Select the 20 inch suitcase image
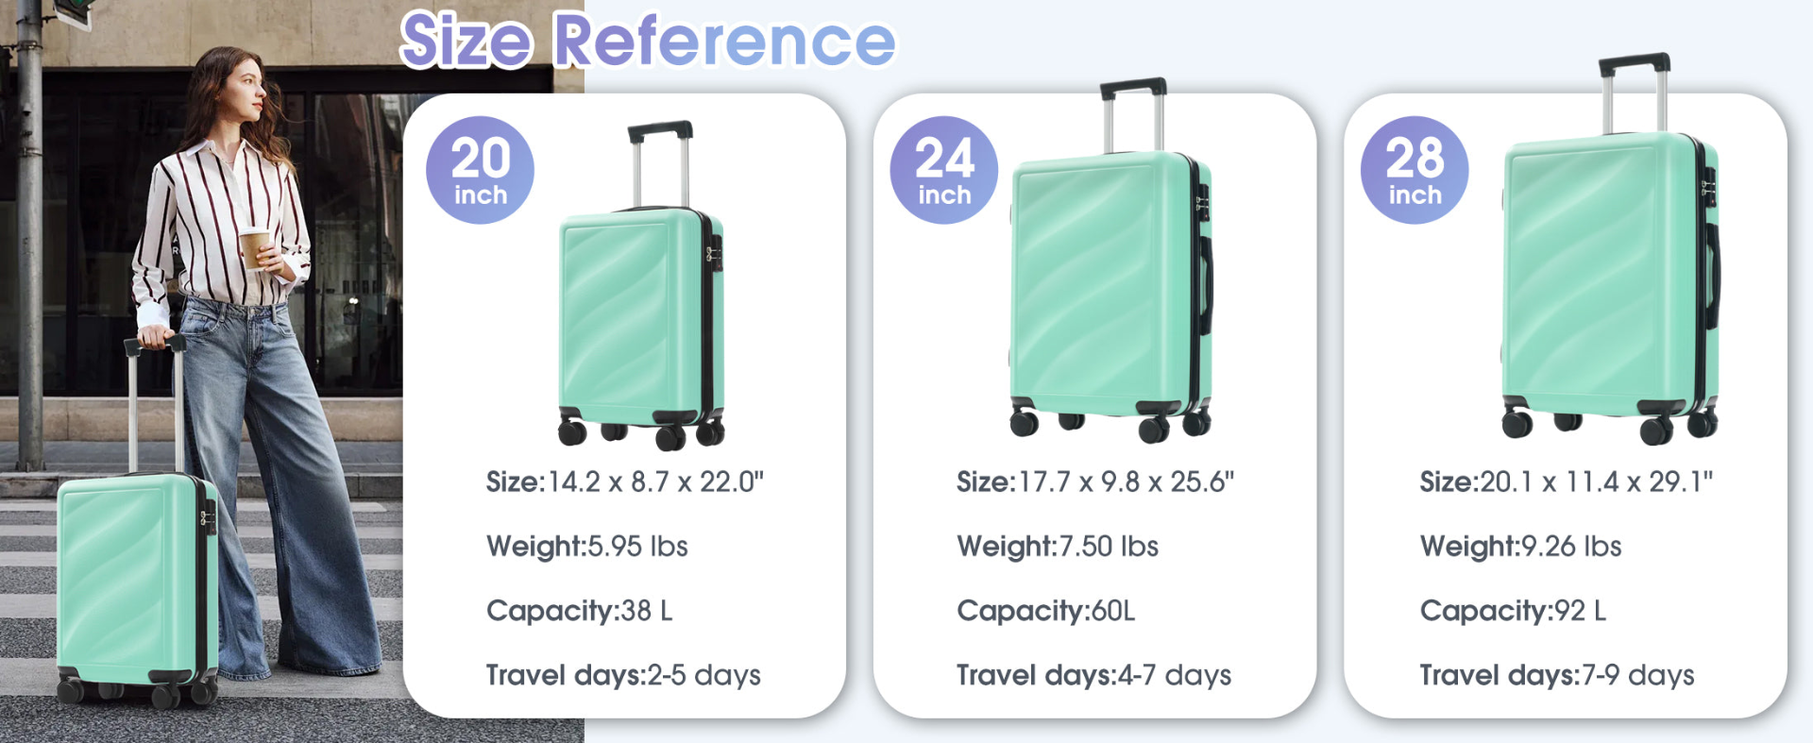 642,285
